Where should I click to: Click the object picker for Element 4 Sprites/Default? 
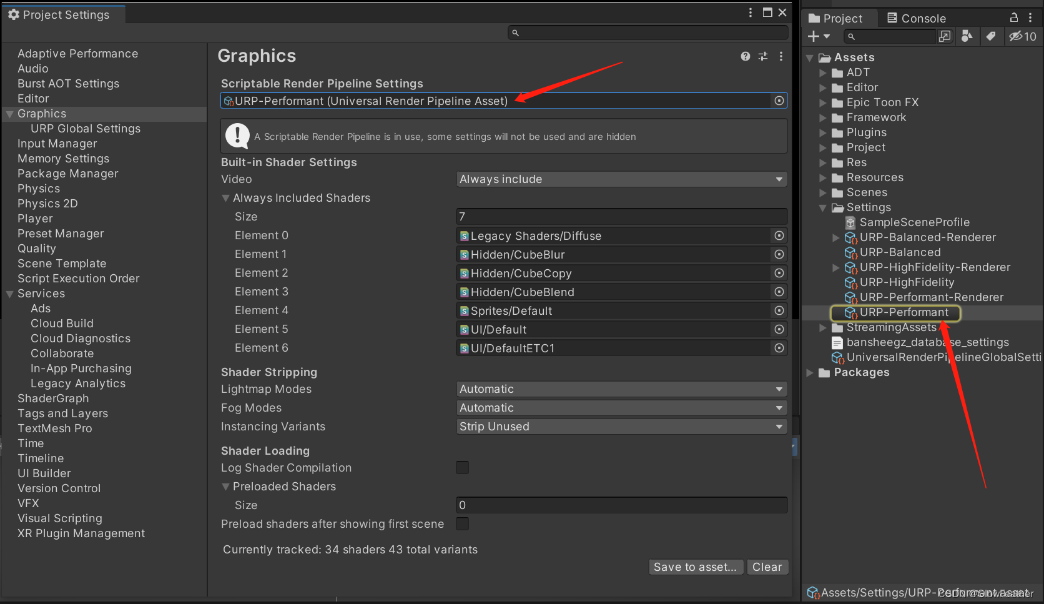coord(779,310)
